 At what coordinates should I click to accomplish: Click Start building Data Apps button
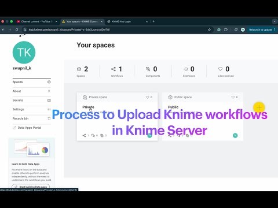[31, 187]
